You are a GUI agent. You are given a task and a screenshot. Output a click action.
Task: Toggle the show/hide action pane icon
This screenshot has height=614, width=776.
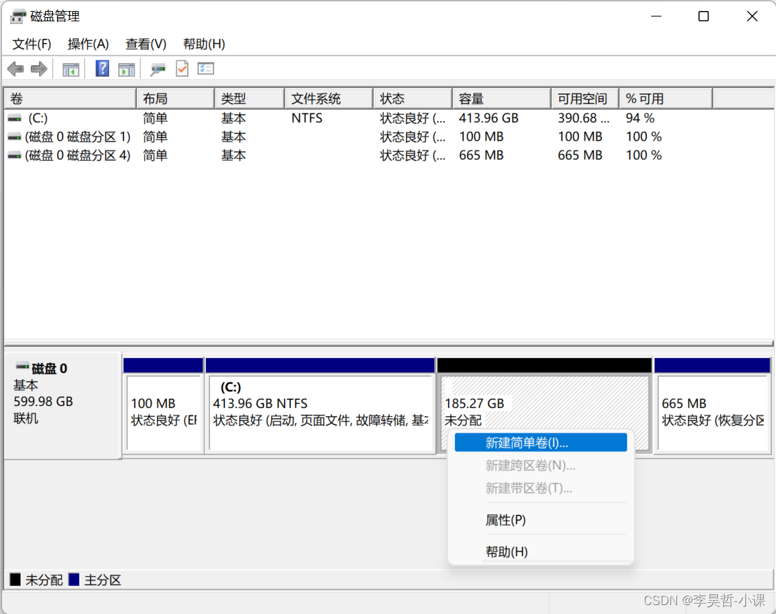pyautogui.click(x=126, y=69)
